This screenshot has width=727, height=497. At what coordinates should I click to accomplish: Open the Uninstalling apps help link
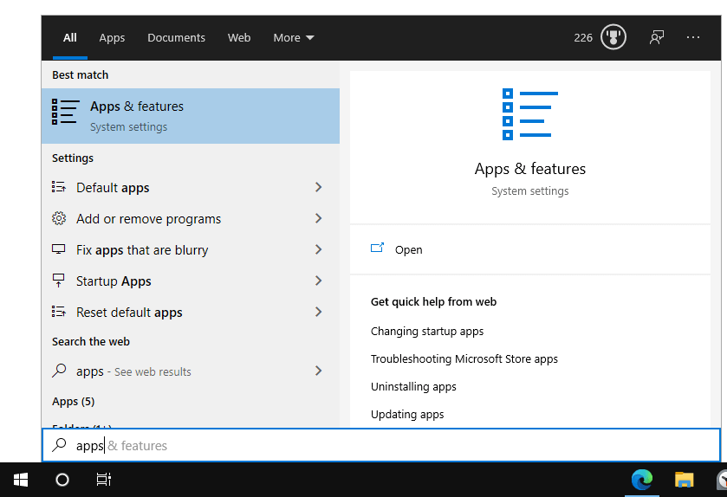413,386
